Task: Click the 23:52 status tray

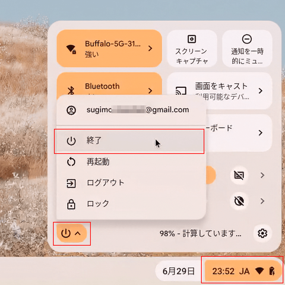Action: tap(243, 271)
